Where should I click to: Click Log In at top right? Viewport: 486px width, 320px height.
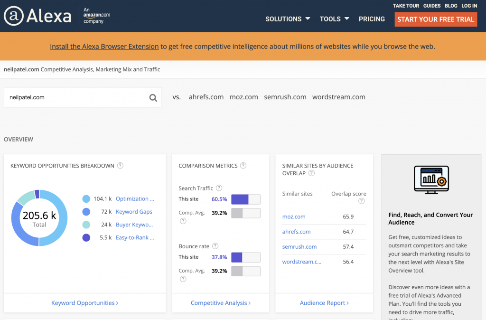pyautogui.click(x=469, y=6)
